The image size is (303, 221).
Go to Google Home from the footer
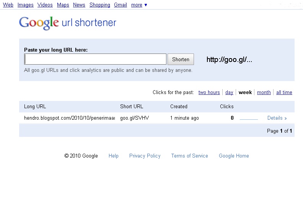[x=234, y=156]
